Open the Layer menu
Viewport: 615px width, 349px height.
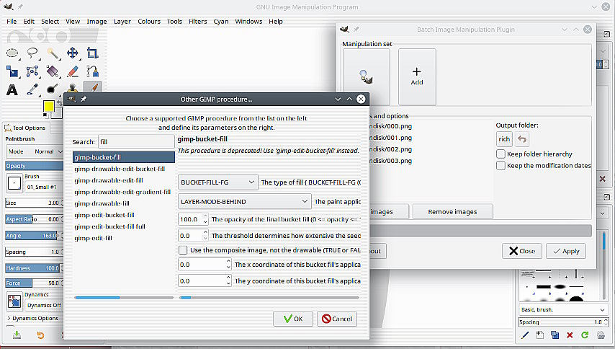click(122, 21)
